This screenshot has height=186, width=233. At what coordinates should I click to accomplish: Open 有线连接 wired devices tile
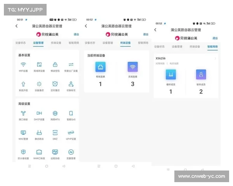[x=101, y=67]
